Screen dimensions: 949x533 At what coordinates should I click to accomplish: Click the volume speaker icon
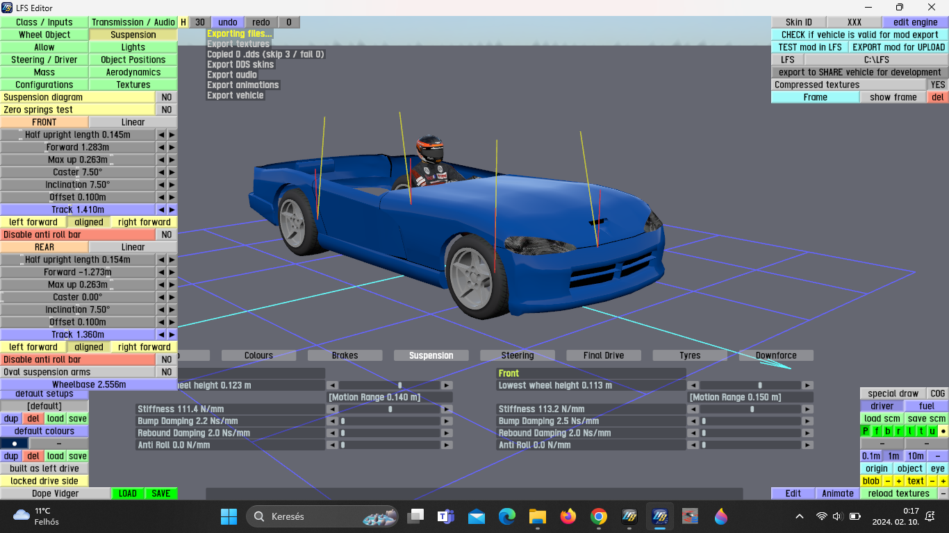tap(837, 516)
